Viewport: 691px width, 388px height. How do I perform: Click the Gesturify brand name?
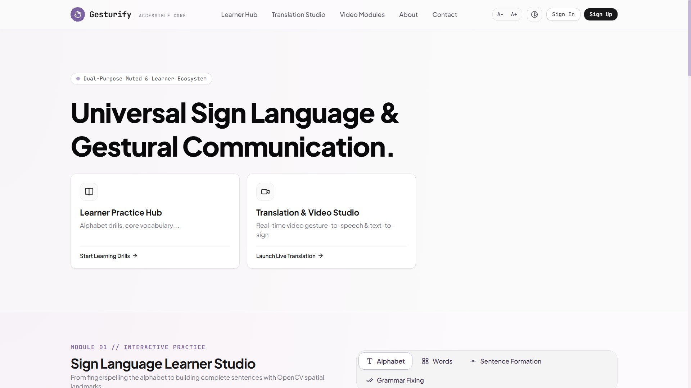[x=110, y=14]
